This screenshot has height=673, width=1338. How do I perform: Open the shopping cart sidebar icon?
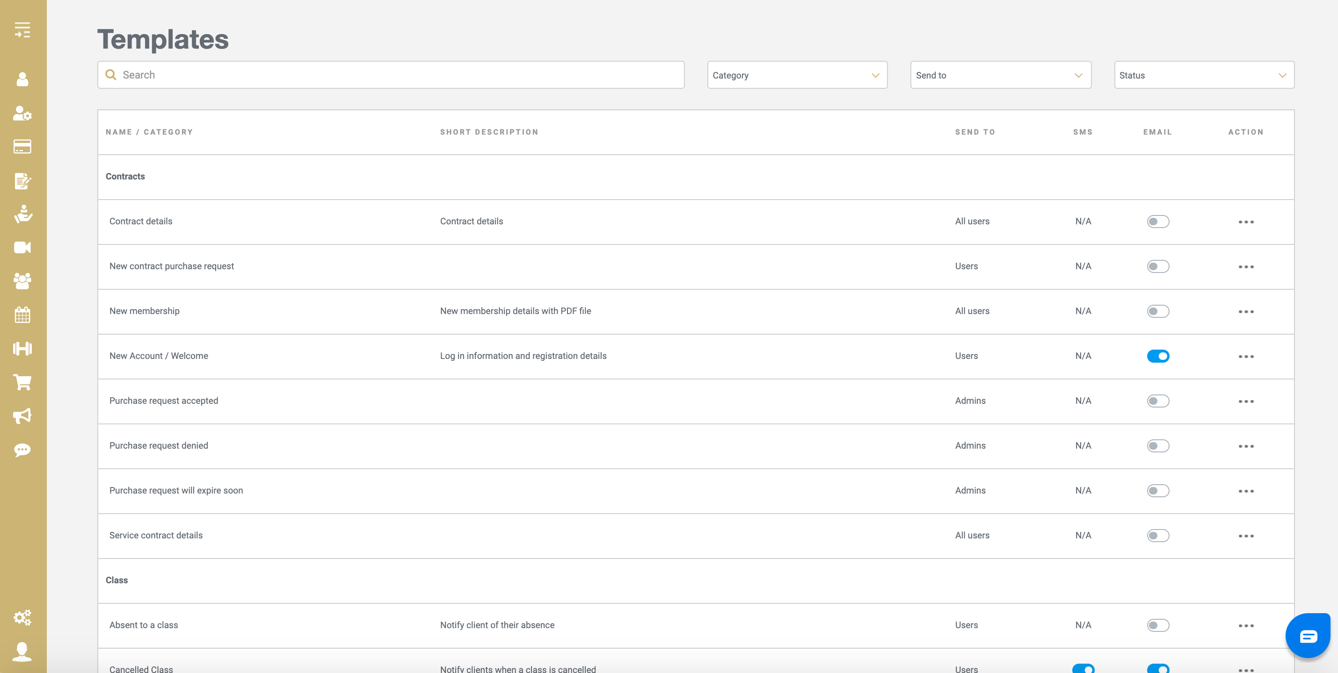coord(22,382)
